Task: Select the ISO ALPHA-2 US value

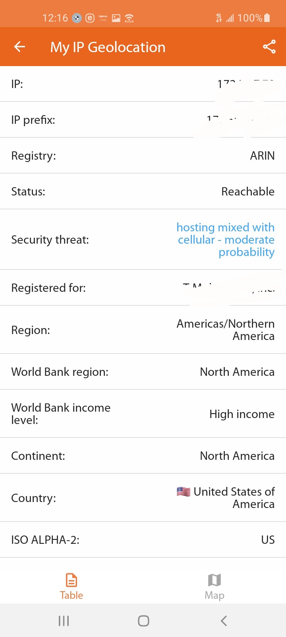Action: tap(268, 540)
